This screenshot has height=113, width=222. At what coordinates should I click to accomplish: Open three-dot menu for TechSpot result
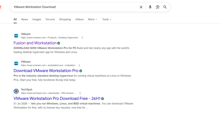(80, 93)
